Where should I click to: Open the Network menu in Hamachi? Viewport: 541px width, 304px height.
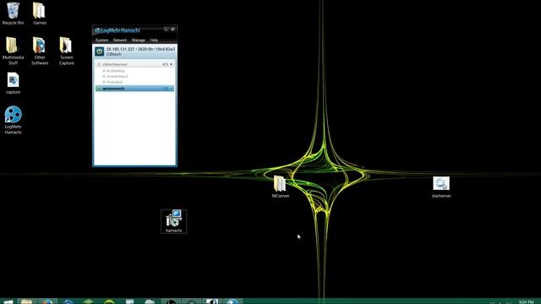(120, 41)
